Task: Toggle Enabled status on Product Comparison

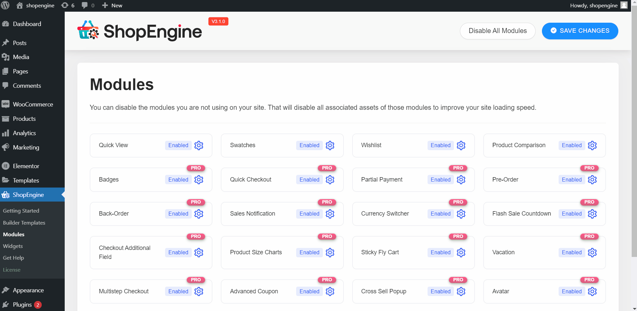Action: pos(572,145)
